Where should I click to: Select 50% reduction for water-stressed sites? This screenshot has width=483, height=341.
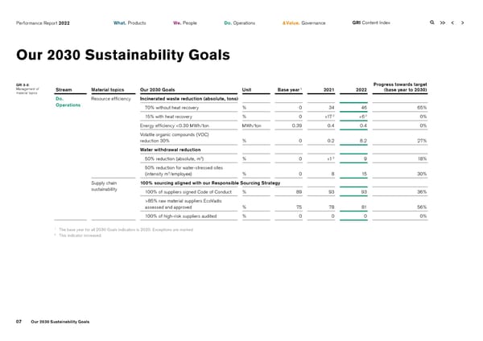point(184,170)
